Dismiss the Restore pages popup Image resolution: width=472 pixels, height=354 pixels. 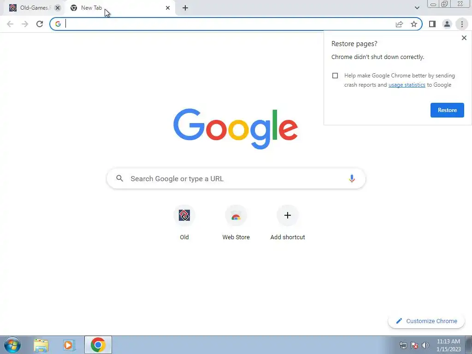(464, 38)
